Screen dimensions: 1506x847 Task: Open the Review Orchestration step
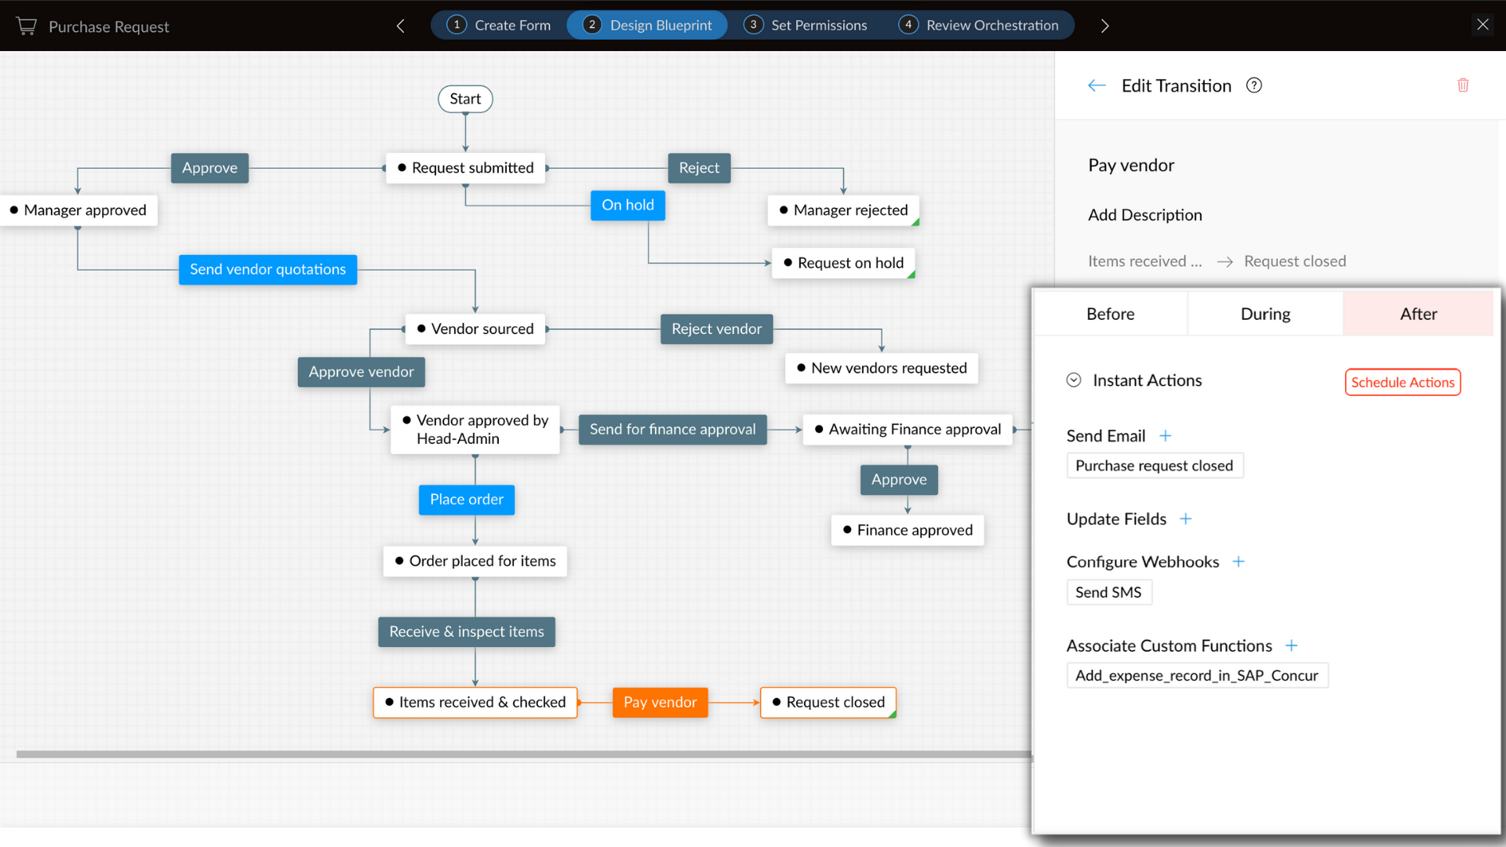[x=979, y=25]
